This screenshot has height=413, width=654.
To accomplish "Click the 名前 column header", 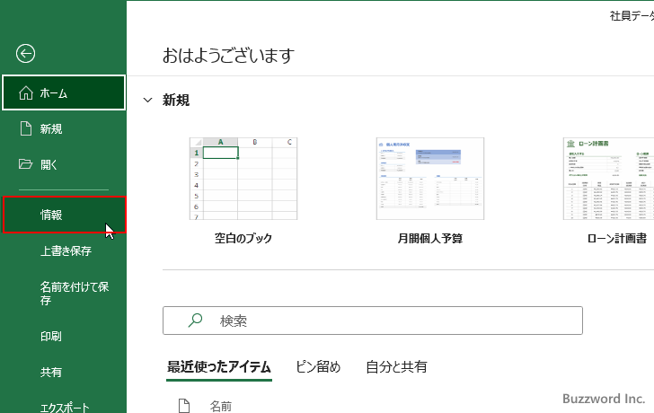I will [221, 406].
